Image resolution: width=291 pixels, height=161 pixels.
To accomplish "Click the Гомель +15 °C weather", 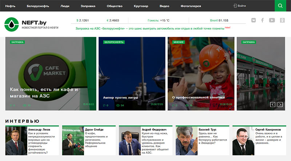I will (x=159, y=20).
